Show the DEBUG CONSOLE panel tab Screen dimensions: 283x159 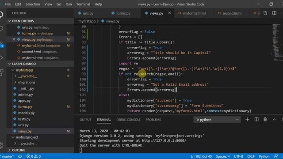[x=128, y=120]
